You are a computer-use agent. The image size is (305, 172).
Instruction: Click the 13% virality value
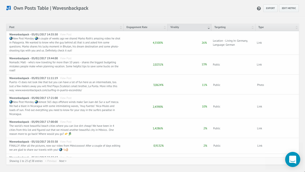[x=204, y=65]
